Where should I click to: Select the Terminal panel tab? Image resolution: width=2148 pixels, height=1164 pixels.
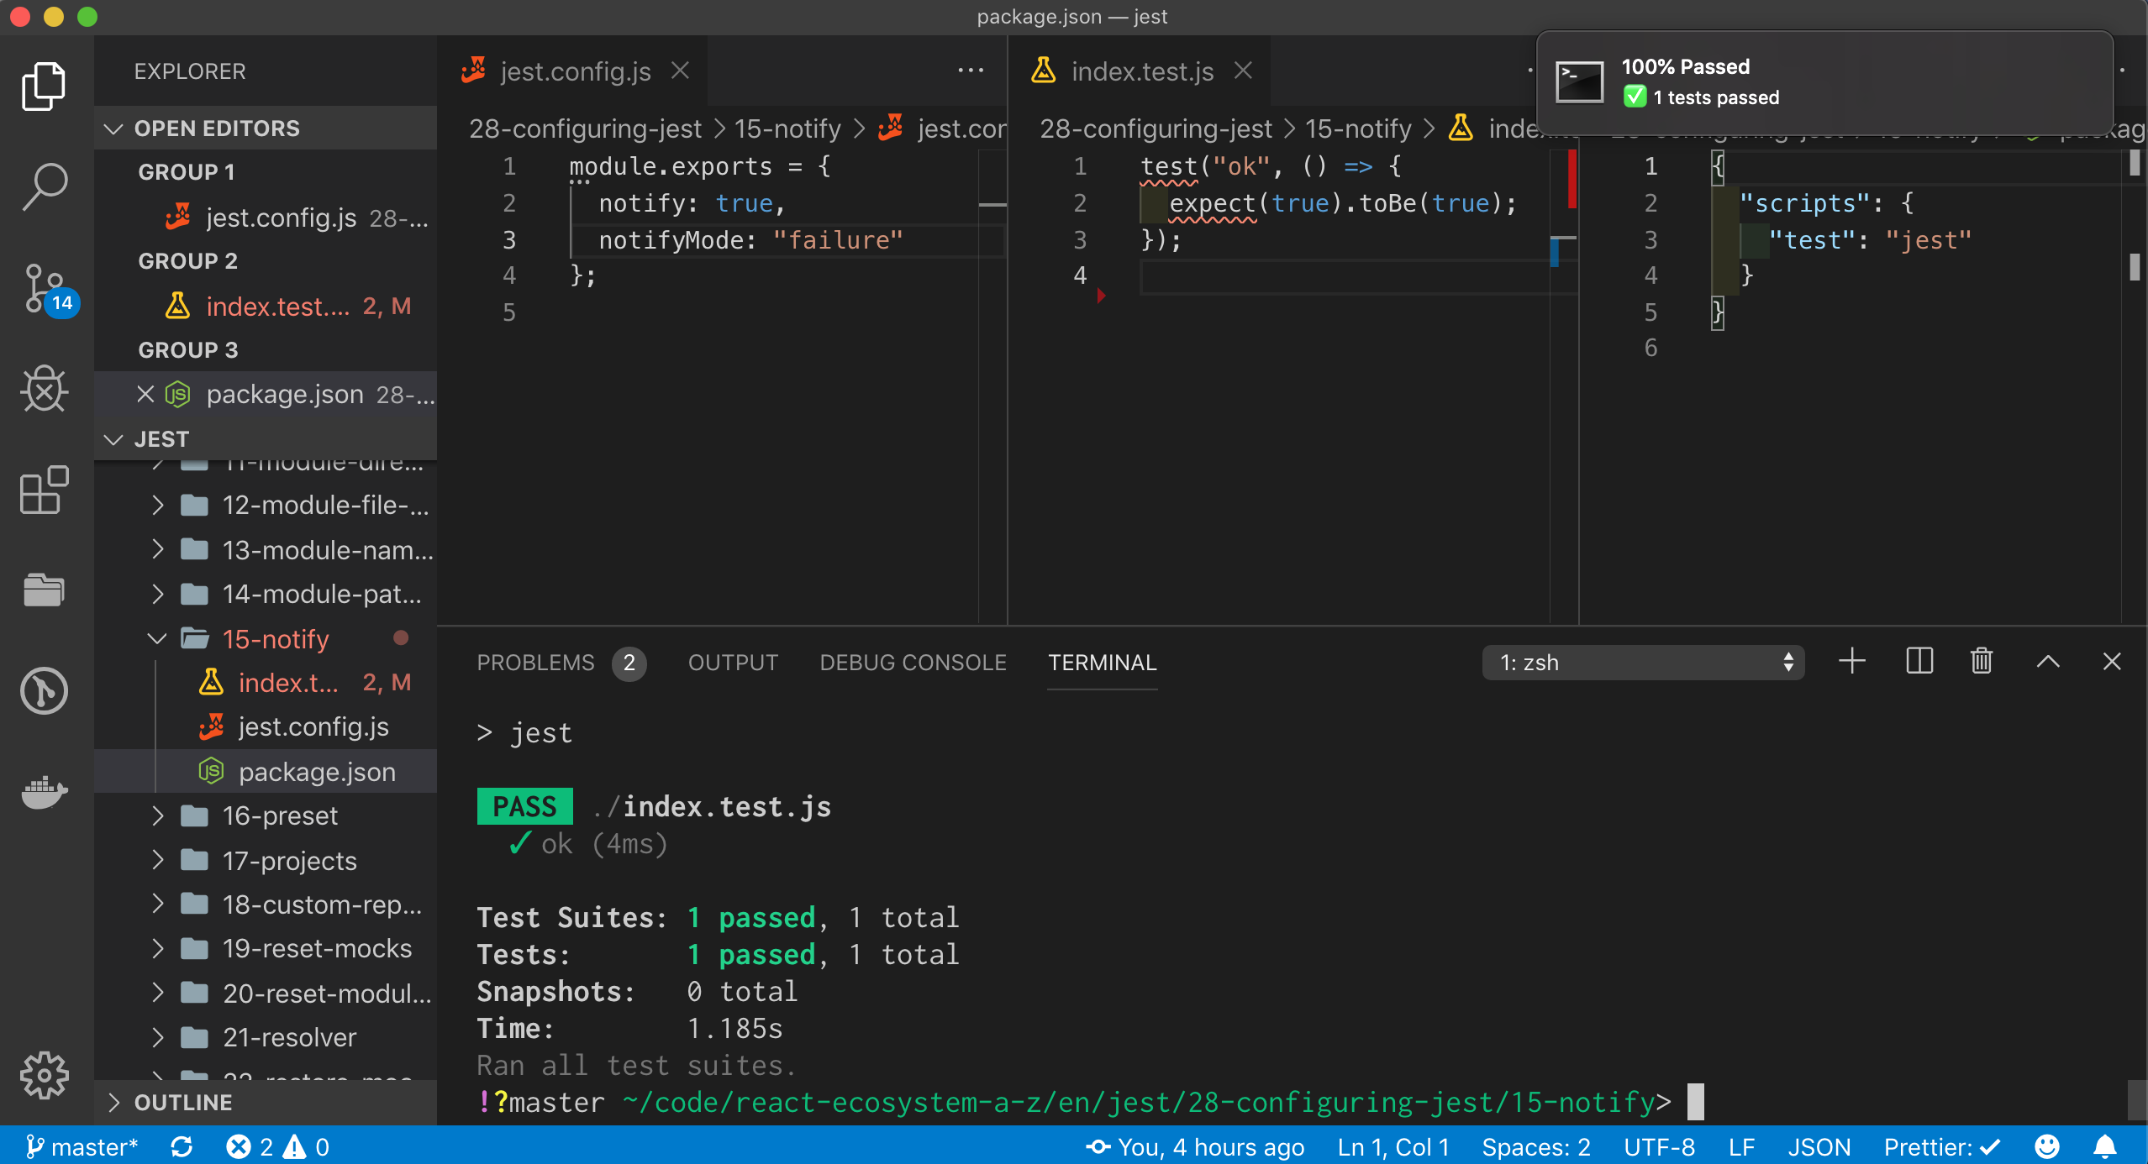coord(1103,663)
